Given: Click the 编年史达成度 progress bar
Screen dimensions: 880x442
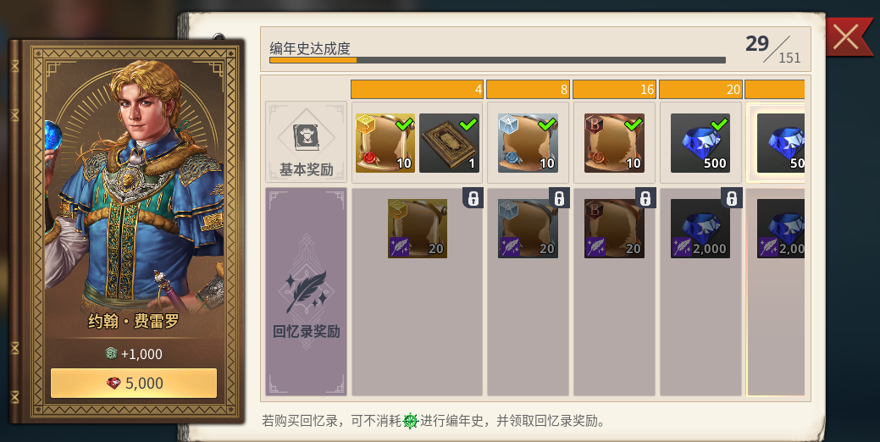Looking at the screenshot, I should click(x=497, y=60).
